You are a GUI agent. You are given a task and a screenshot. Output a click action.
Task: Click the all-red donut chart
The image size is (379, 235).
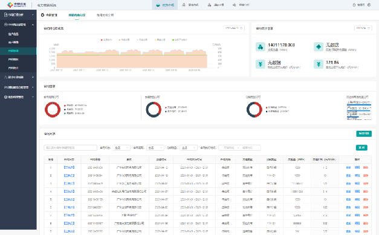53,110
